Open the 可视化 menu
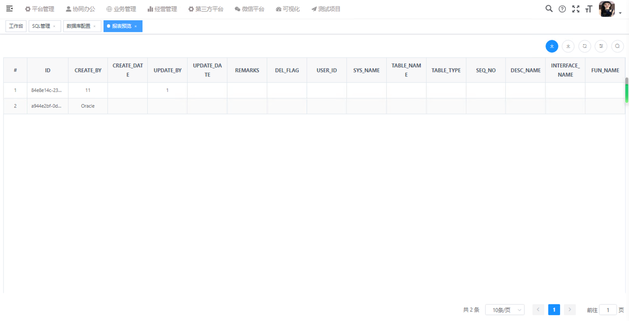629x321 pixels. pyautogui.click(x=288, y=9)
